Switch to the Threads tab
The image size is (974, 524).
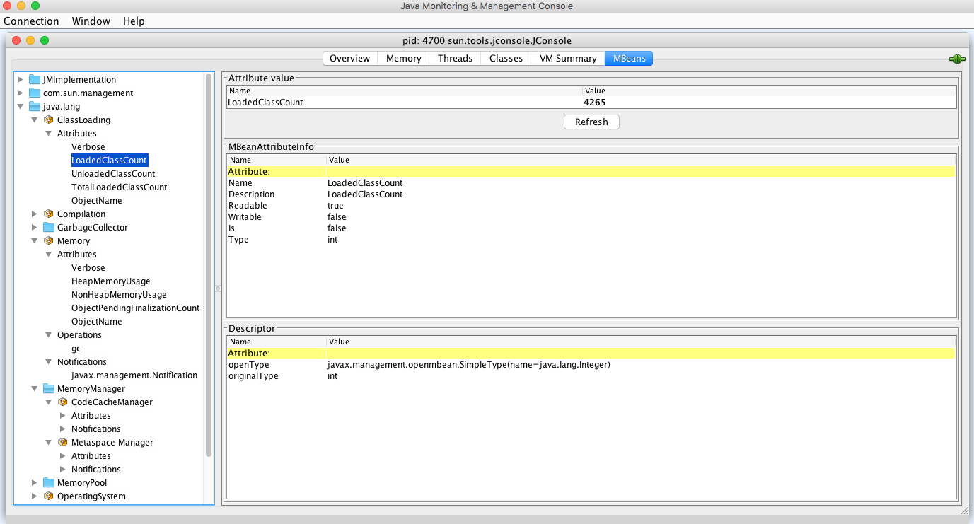click(x=454, y=58)
